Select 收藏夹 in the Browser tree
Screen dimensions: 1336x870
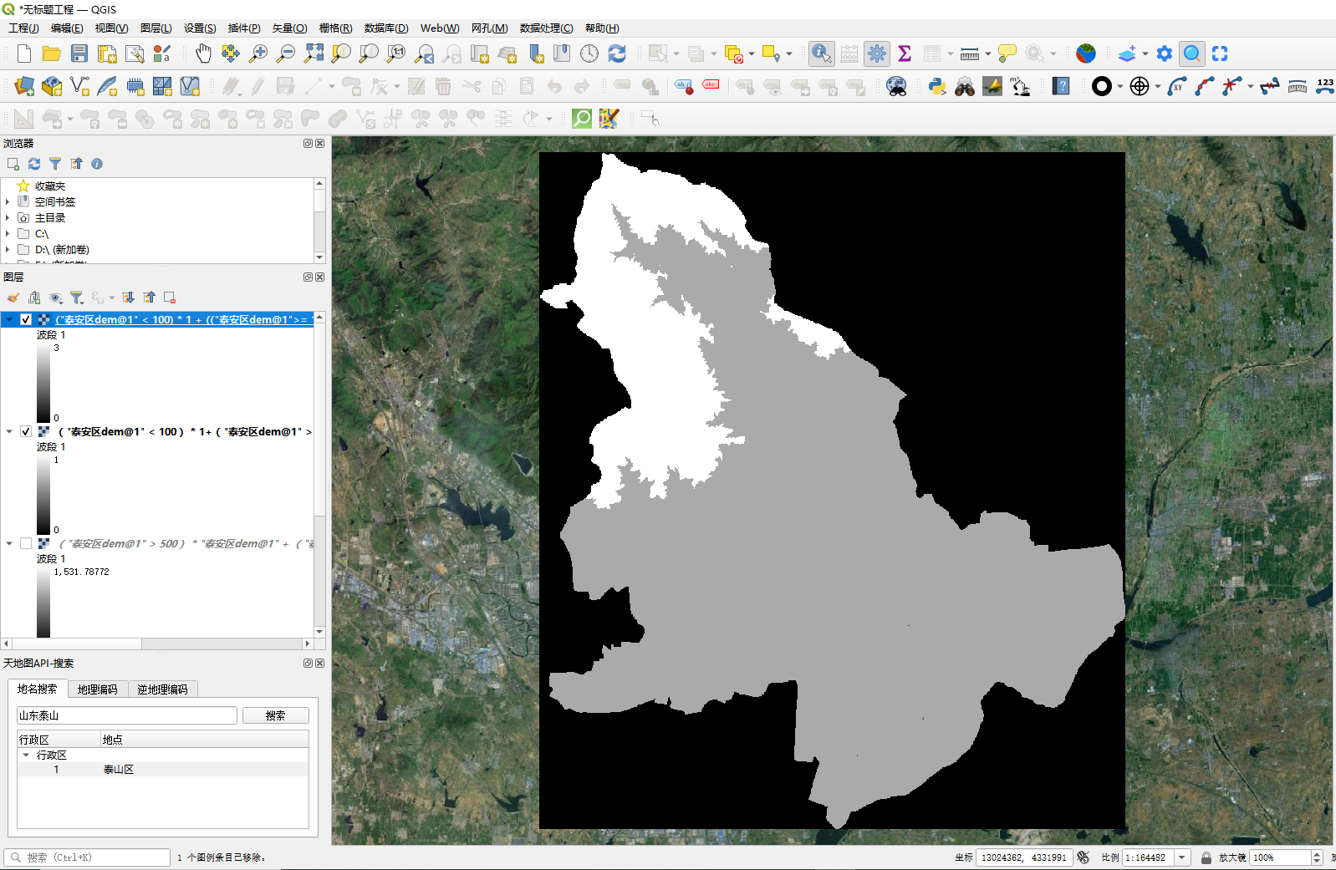[x=50, y=186]
